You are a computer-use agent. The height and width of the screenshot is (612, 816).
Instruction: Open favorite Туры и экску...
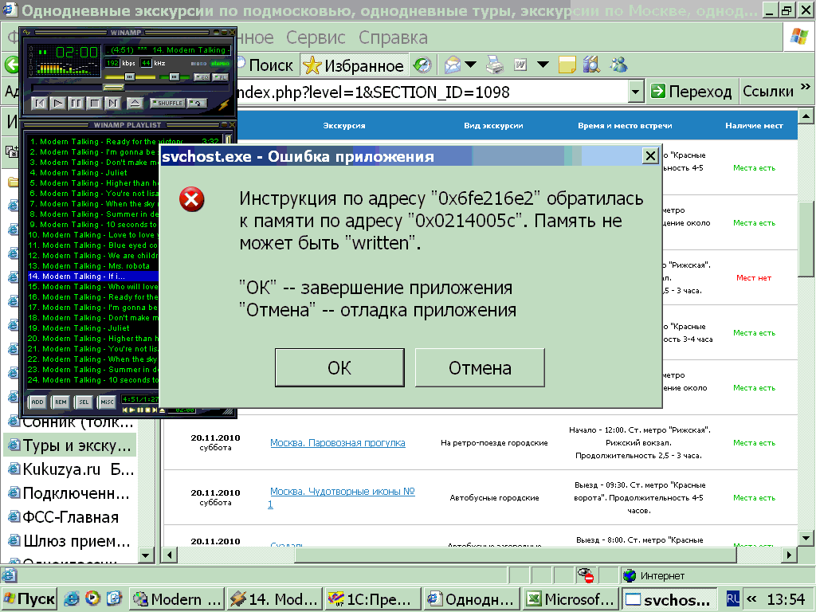click(71, 446)
